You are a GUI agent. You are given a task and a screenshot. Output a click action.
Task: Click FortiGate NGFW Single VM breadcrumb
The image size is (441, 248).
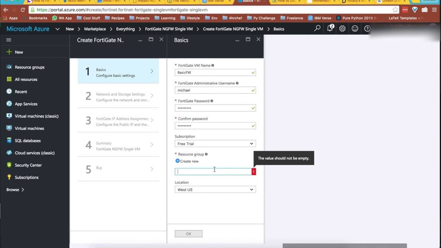click(169, 29)
